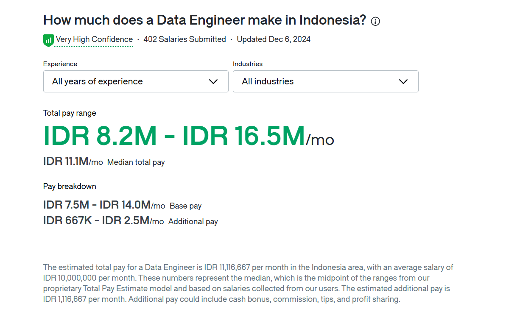Collapse the 'All industries' selector arrow
506x312 pixels.
tap(403, 81)
